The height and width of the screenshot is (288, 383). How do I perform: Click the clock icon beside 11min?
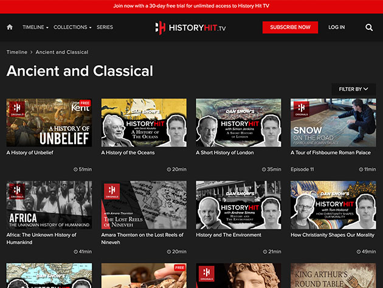coord(361,169)
